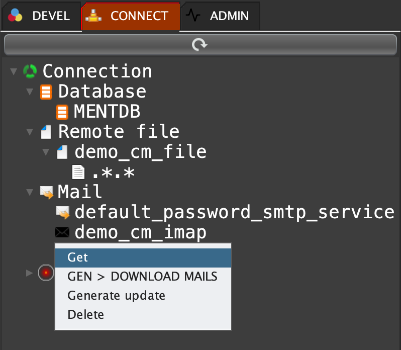Click the red circular node icon
401x350 pixels.
[x=46, y=272]
